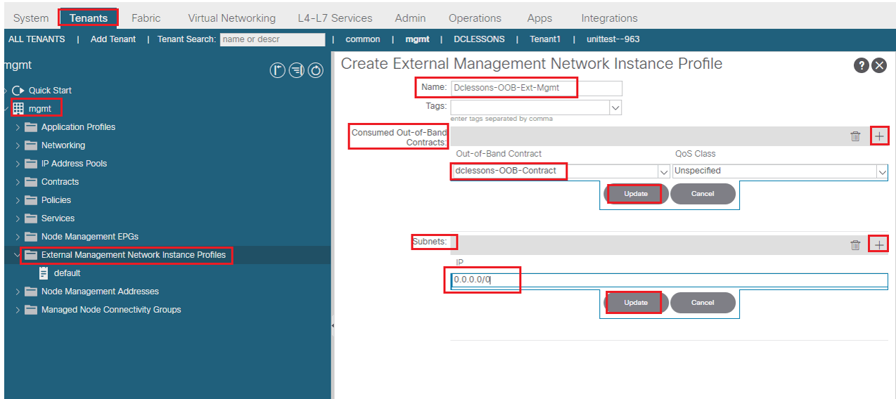Click the Managed Node Connectivity Groups folder icon

(31, 310)
